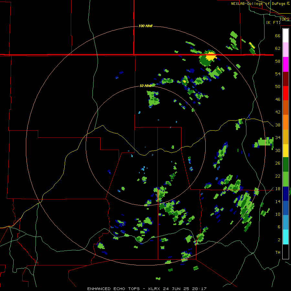Click legend value "2"

279,240
